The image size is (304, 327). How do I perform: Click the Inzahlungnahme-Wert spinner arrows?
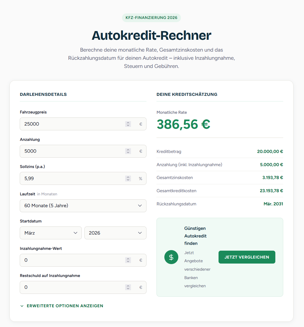pyautogui.click(x=128, y=260)
